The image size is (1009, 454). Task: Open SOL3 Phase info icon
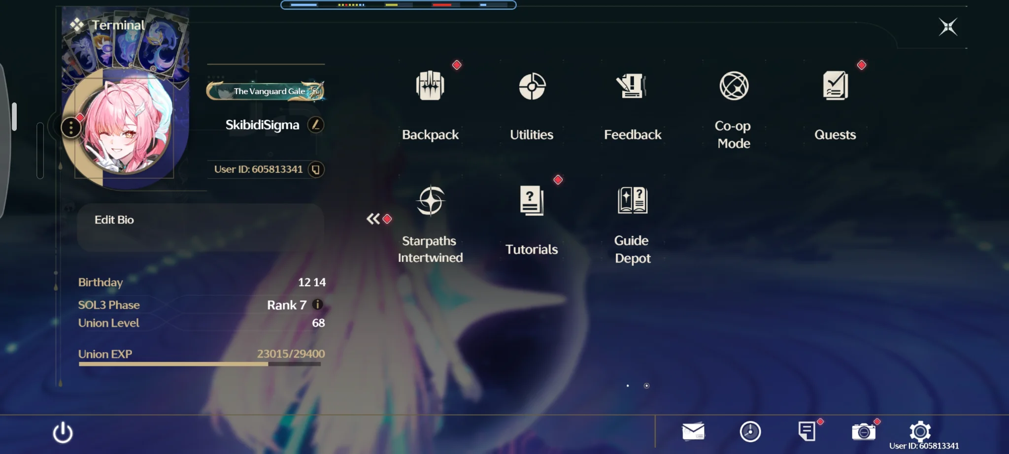[x=318, y=304]
